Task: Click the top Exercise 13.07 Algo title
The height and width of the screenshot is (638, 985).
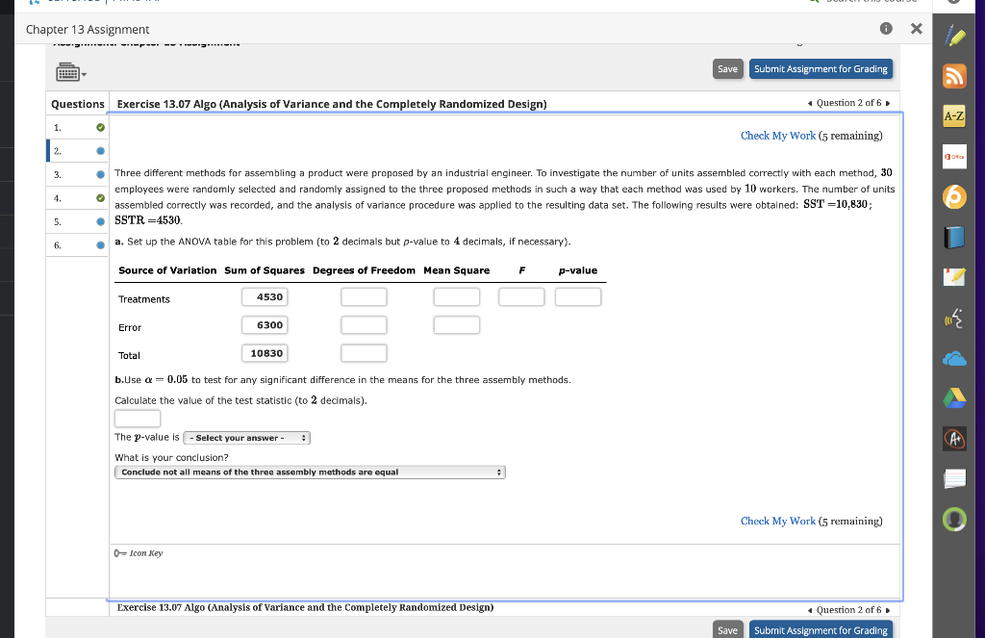Action: point(332,104)
